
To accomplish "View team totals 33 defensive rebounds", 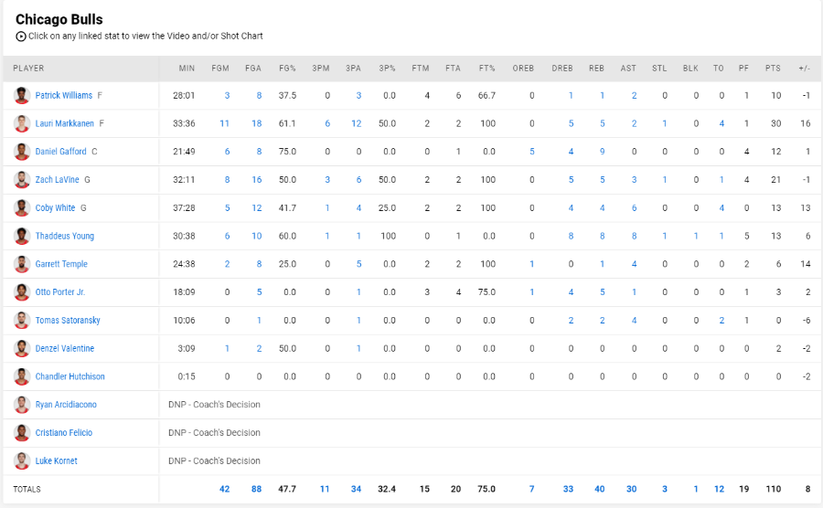I will point(568,489).
